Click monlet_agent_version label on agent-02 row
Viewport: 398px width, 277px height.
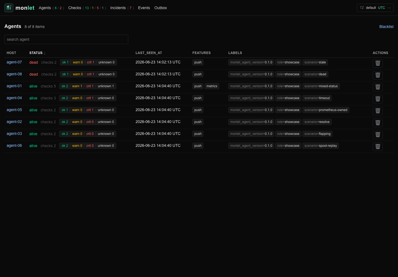(251, 122)
